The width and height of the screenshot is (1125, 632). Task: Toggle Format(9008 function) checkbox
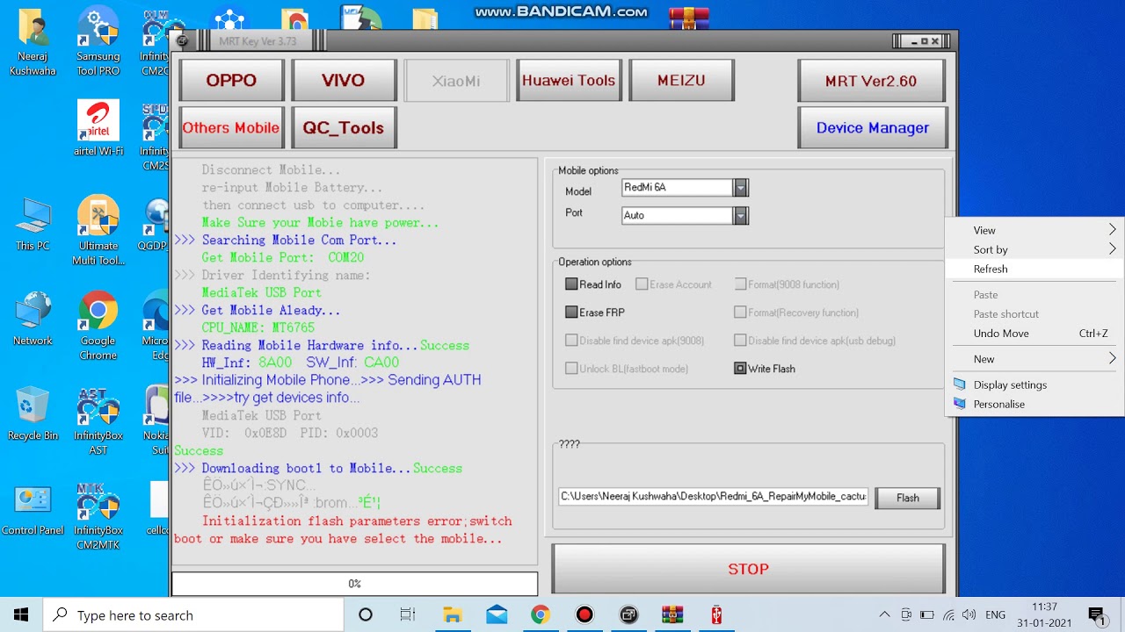point(740,284)
